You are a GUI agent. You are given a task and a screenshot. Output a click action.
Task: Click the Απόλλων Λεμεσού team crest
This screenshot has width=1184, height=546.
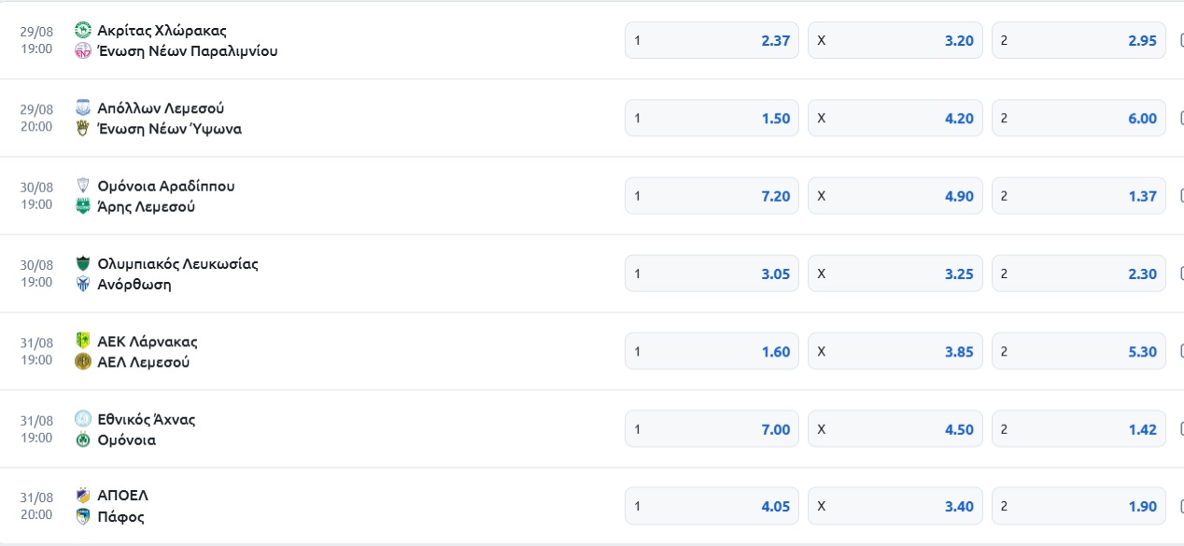(x=83, y=107)
